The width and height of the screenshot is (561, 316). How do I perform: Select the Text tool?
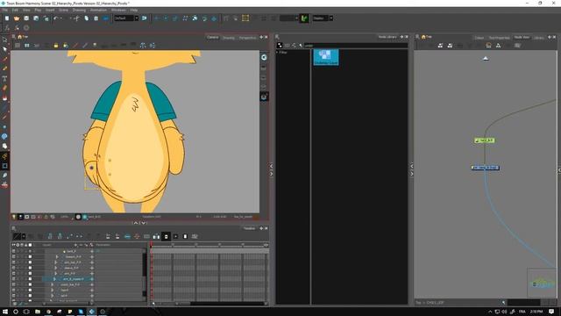tap(4, 78)
